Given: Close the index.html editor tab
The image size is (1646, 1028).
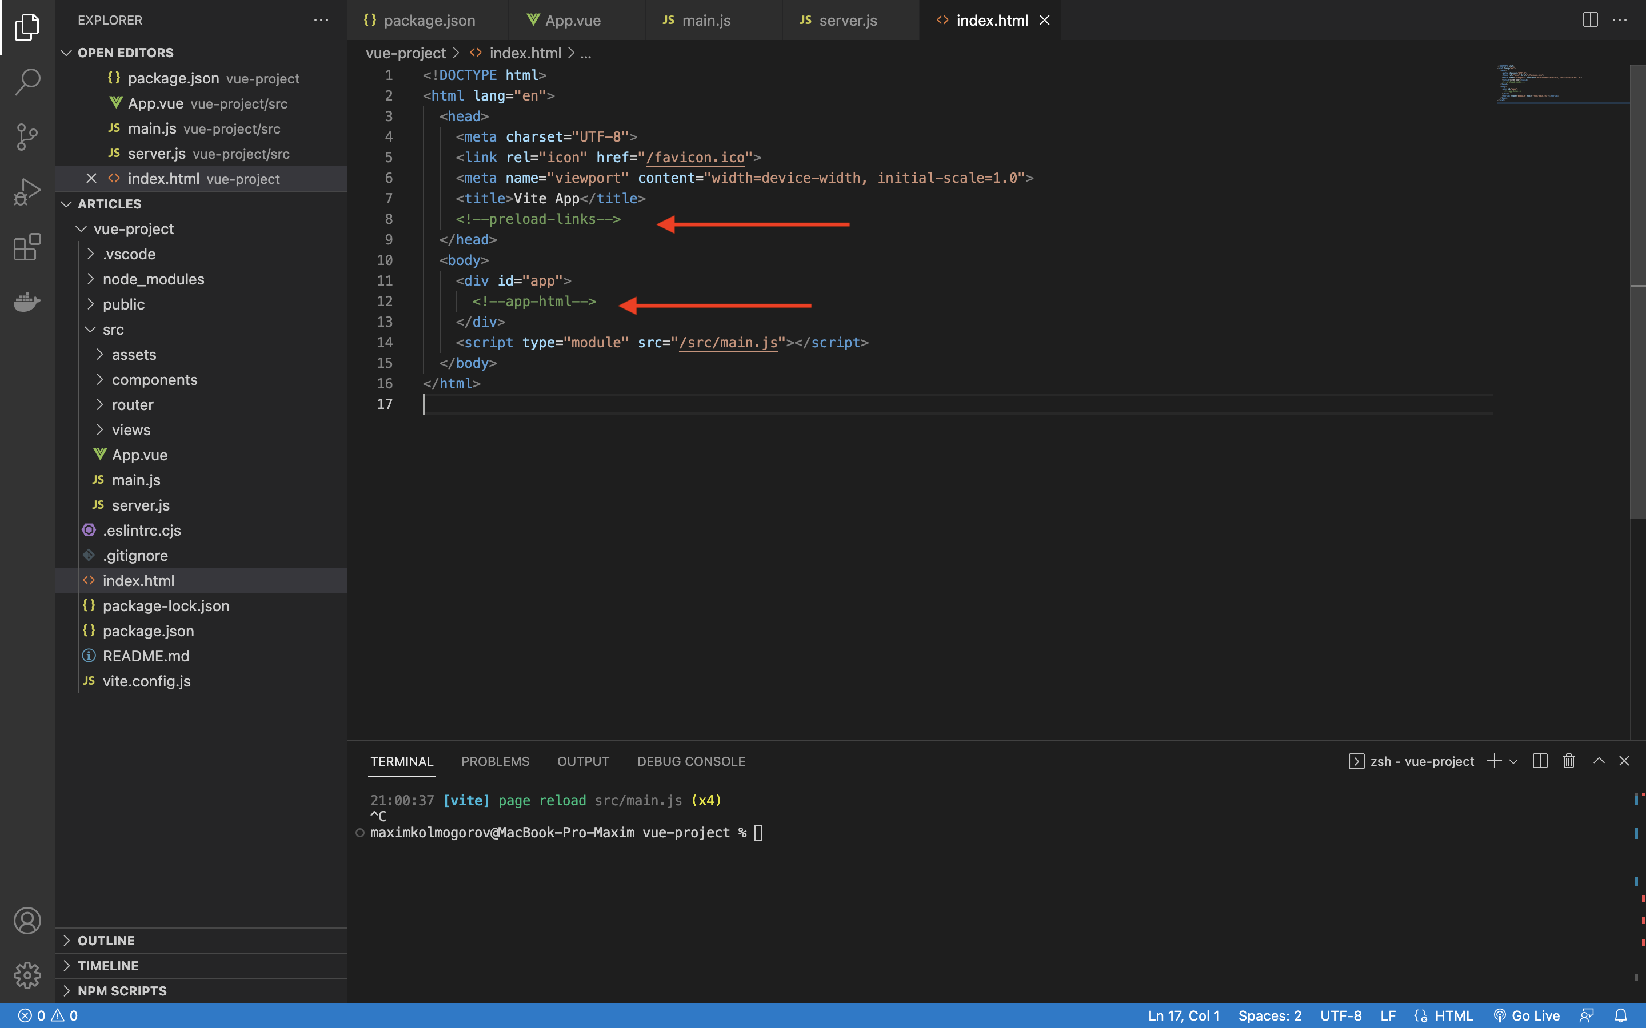Looking at the screenshot, I should [1045, 21].
